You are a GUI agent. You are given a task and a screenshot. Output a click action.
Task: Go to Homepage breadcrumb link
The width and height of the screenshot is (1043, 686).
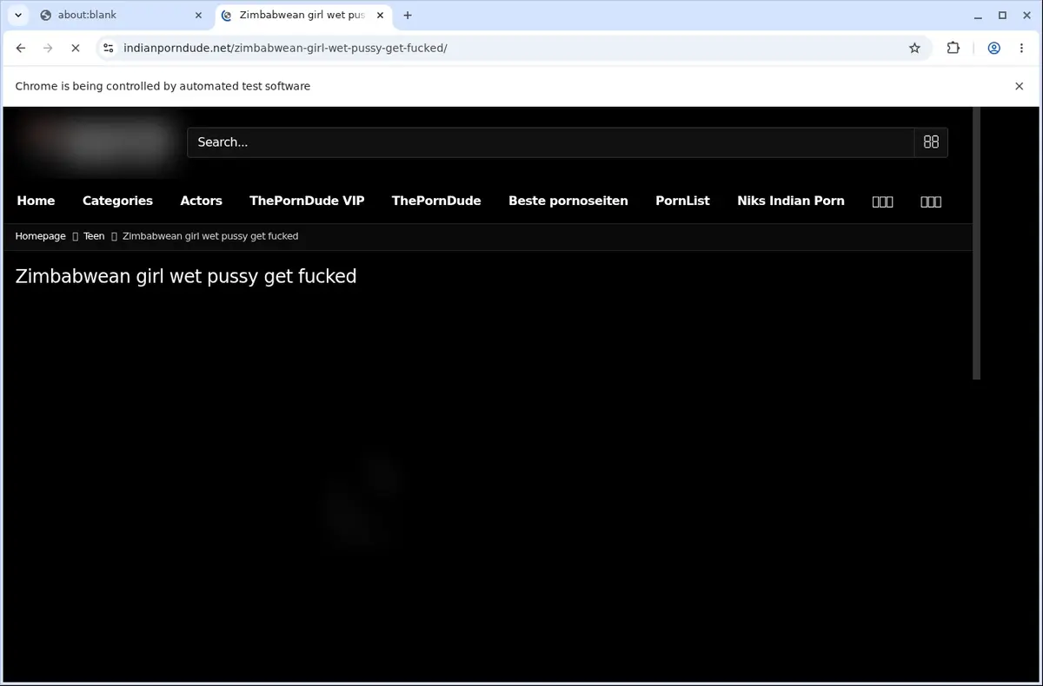click(41, 236)
